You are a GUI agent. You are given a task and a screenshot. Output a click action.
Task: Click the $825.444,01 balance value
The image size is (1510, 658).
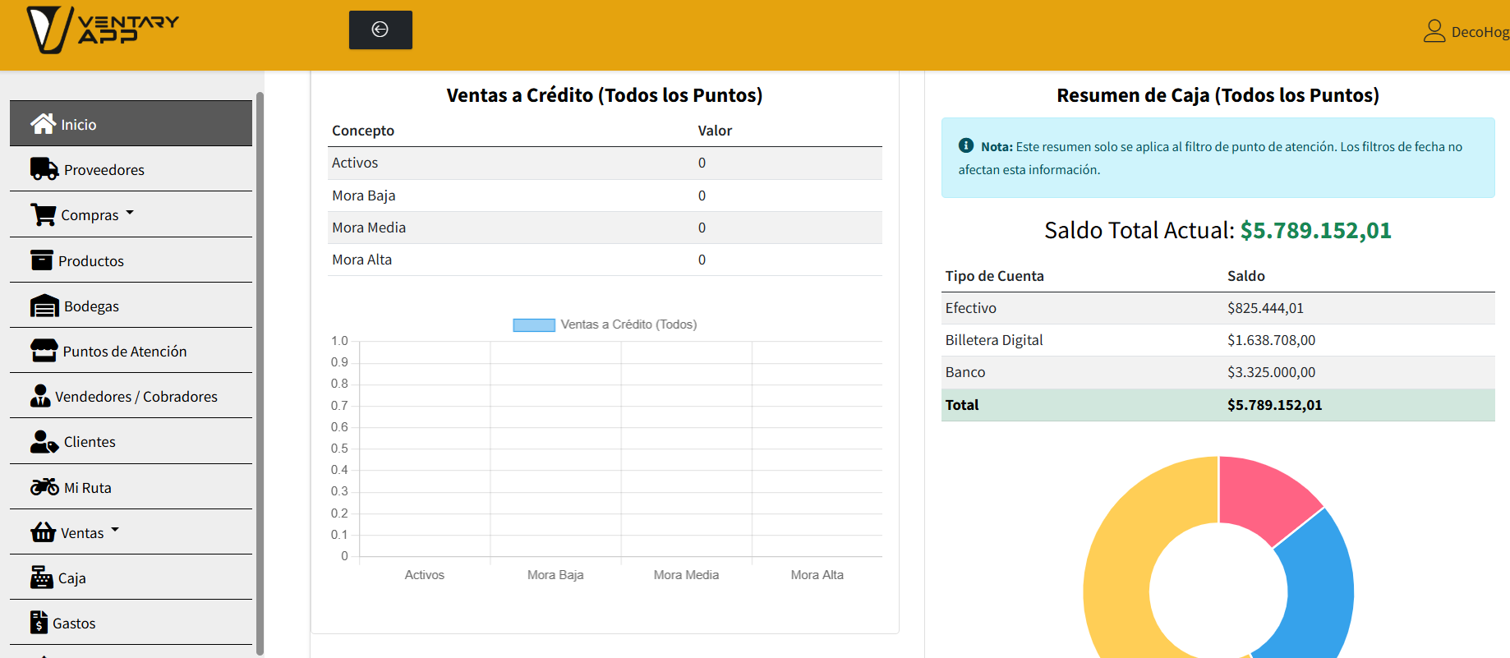click(x=1265, y=308)
